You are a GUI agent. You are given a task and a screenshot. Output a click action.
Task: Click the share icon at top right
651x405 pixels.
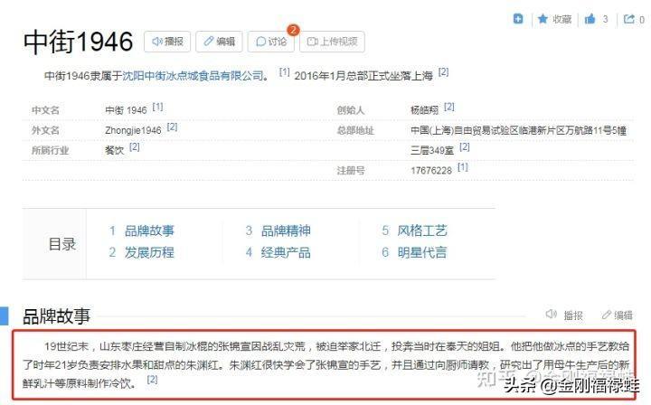(x=629, y=19)
